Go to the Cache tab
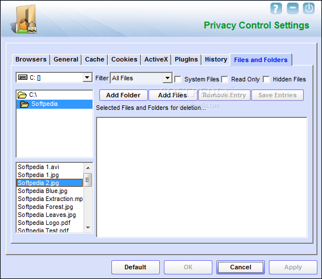The image size is (322, 279). (x=95, y=59)
